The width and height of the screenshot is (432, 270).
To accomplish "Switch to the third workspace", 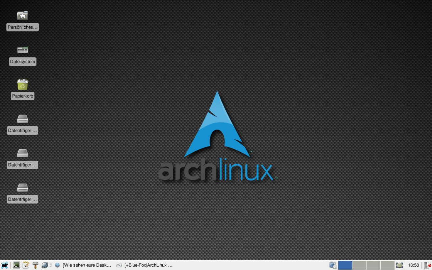I will [373, 265].
